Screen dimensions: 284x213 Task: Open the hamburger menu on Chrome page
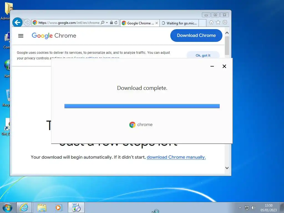point(21,36)
